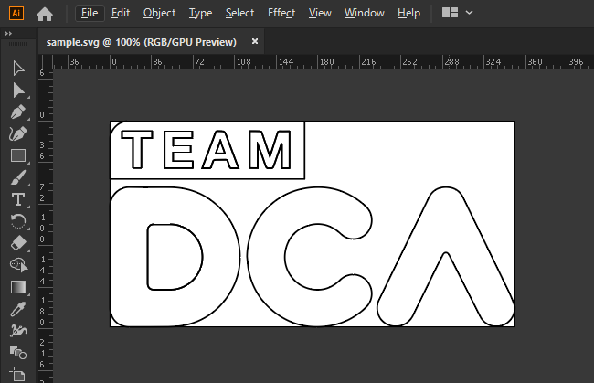594x383 pixels.
Task: Select the Gradient tool
Action: click(x=18, y=287)
